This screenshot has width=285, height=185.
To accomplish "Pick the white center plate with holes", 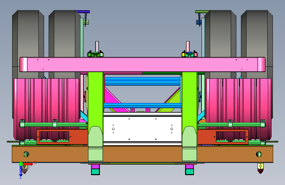I will (x=142, y=129).
